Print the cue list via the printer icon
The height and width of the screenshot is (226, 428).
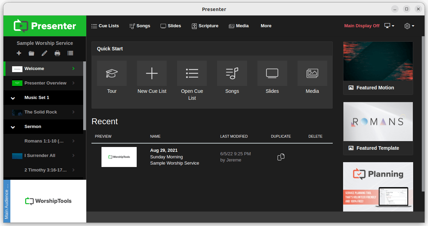(x=57, y=53)
